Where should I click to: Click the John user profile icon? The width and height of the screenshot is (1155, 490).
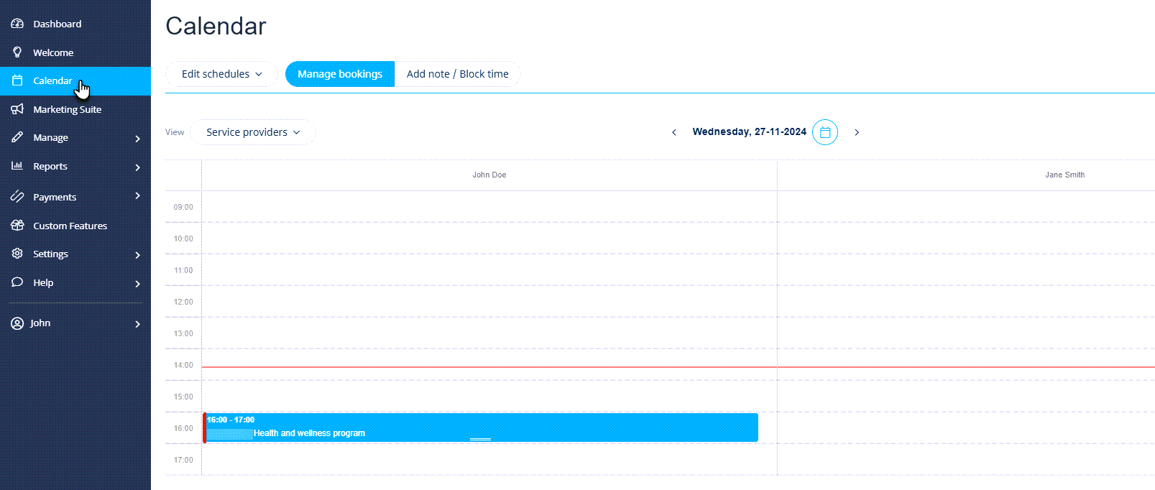(x=17, y=323)
